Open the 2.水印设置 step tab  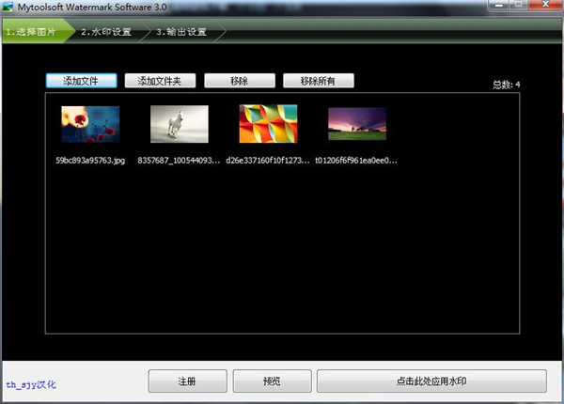click(x=104, y=32)
